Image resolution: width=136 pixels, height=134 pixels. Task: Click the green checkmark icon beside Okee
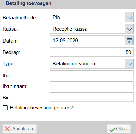pyautogui.click(x=113, y=130)
